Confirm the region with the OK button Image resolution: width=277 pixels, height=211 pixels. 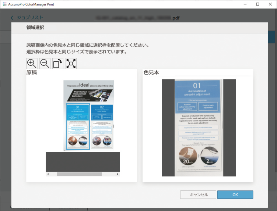[x=235, y=195]
